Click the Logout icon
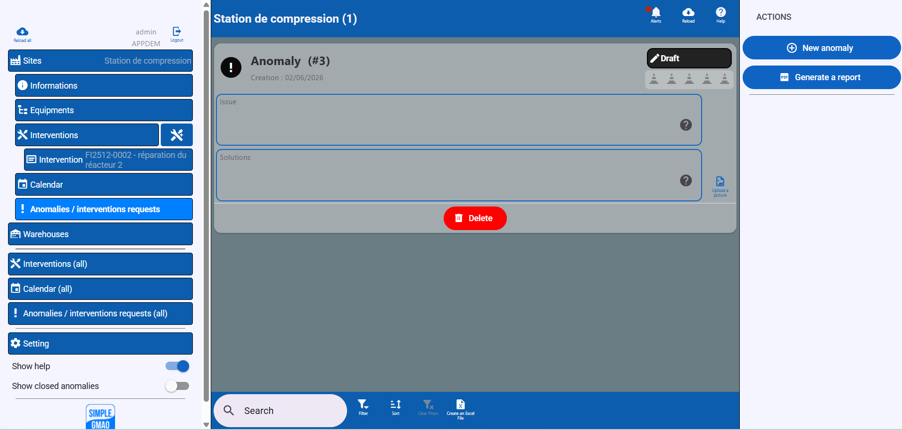The image size is (902, 430). click(x=176, y=32)
